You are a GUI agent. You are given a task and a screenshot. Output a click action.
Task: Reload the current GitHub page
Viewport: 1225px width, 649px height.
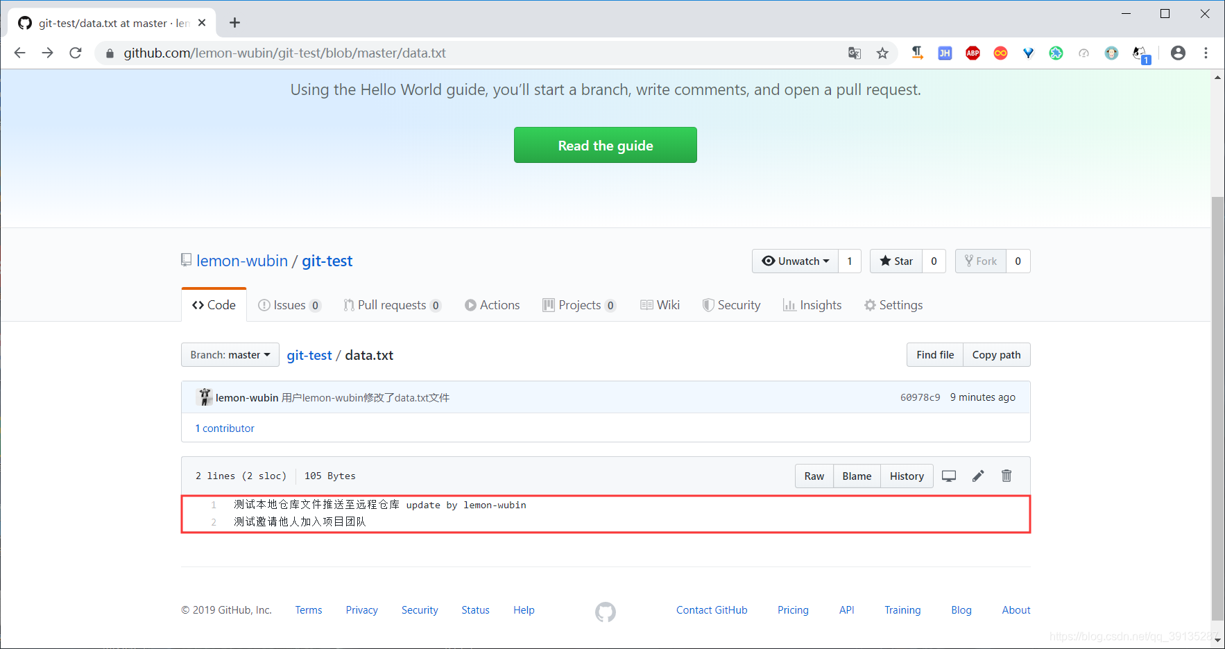pyautogui.click(x=76, y=53)
